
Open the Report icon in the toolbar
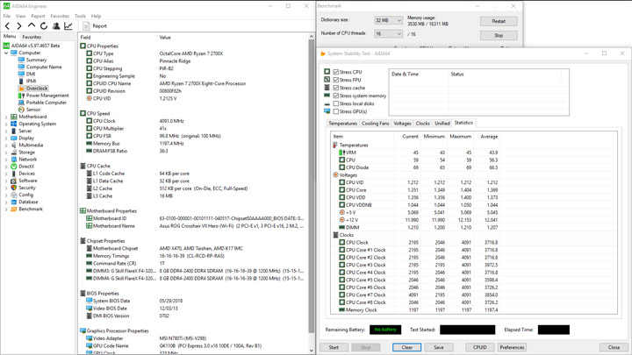pyautogui.click(x=86, y=26)
